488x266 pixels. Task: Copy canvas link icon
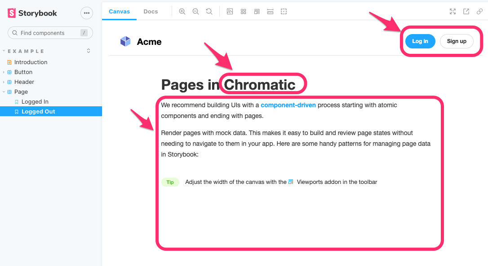coord(479,12)
